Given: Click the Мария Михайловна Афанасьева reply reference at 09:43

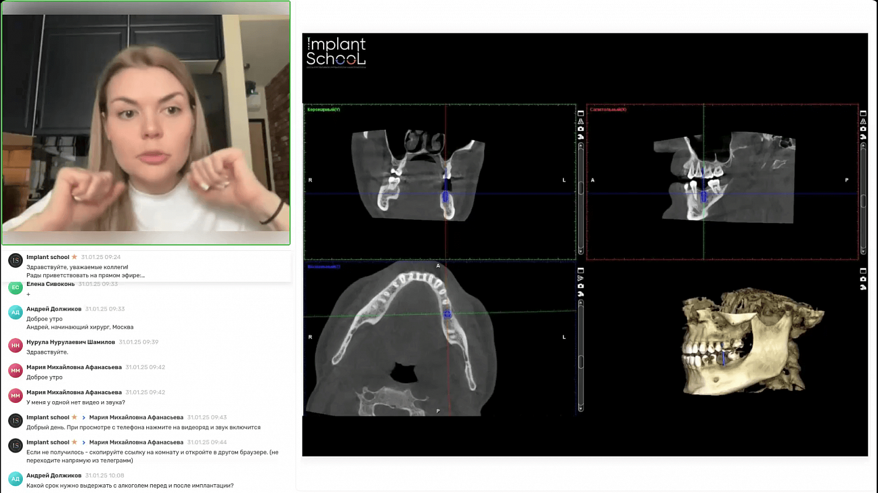Looking at the screenshot, I should click(x=136, y=418).
